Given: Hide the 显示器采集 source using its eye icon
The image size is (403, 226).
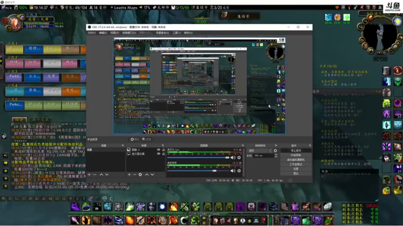Looking at the screenshot, I should pyautogui.click(x=159, y=154).
